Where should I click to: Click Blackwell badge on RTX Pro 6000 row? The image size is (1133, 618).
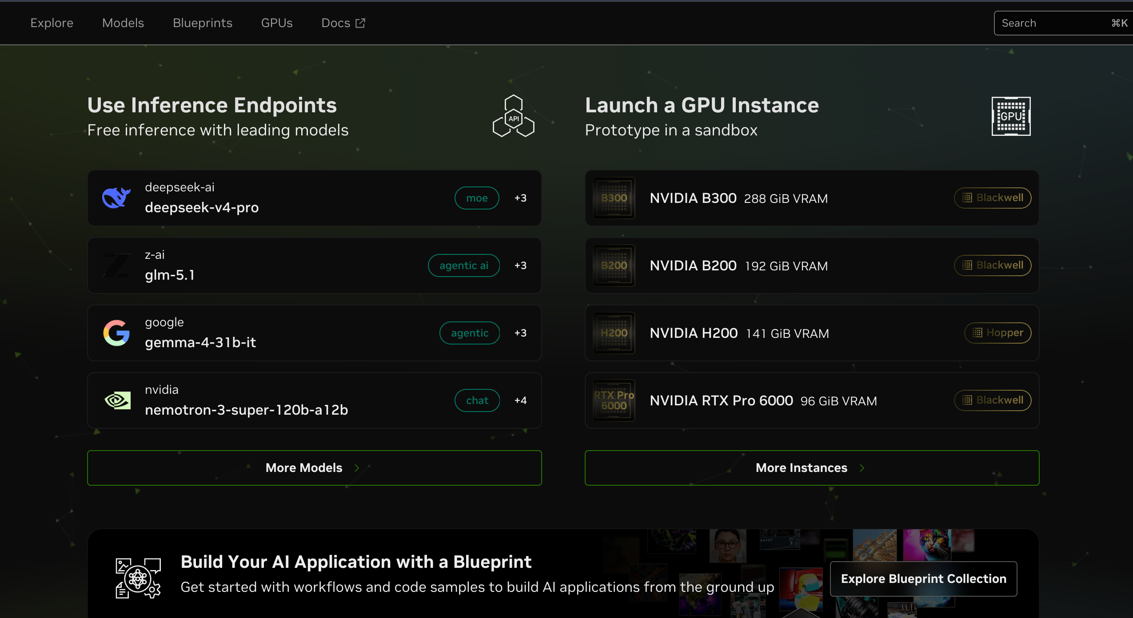[x=993, y=400]
